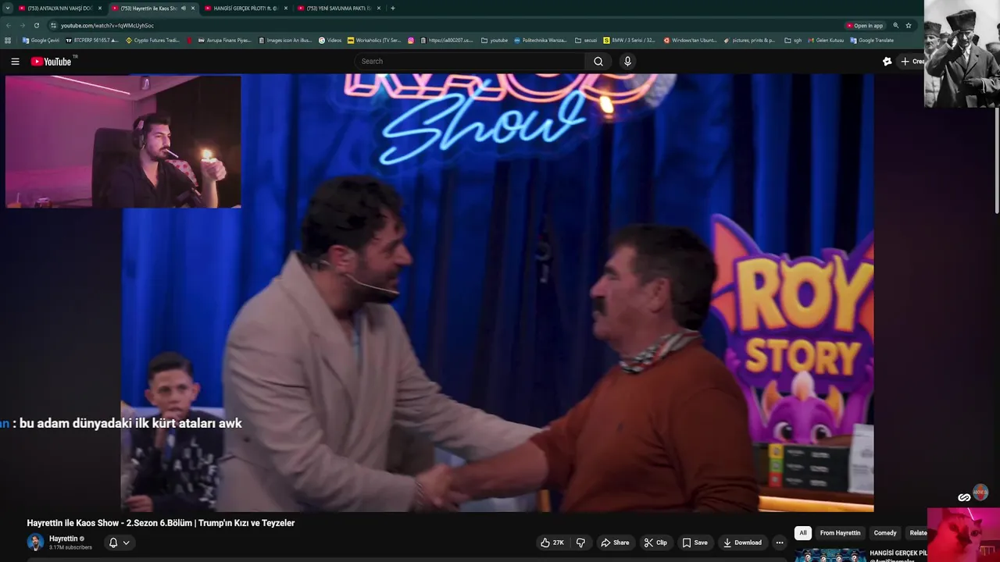This screenshot has width=1000, height=562.
Task: Clip this video with scissors button
Action: 655,542
